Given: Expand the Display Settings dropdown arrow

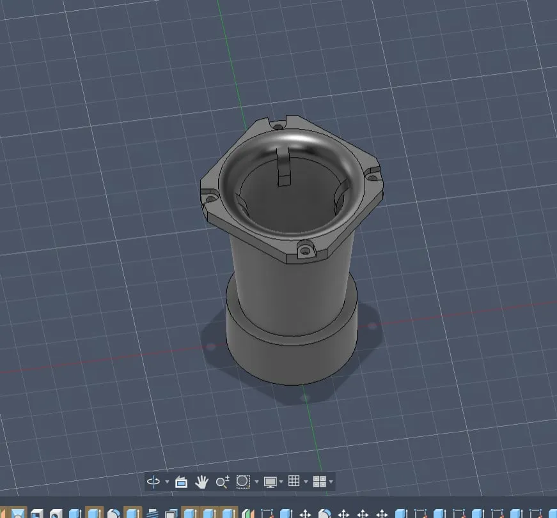Looking at the screenshot, I should point(281,482).
